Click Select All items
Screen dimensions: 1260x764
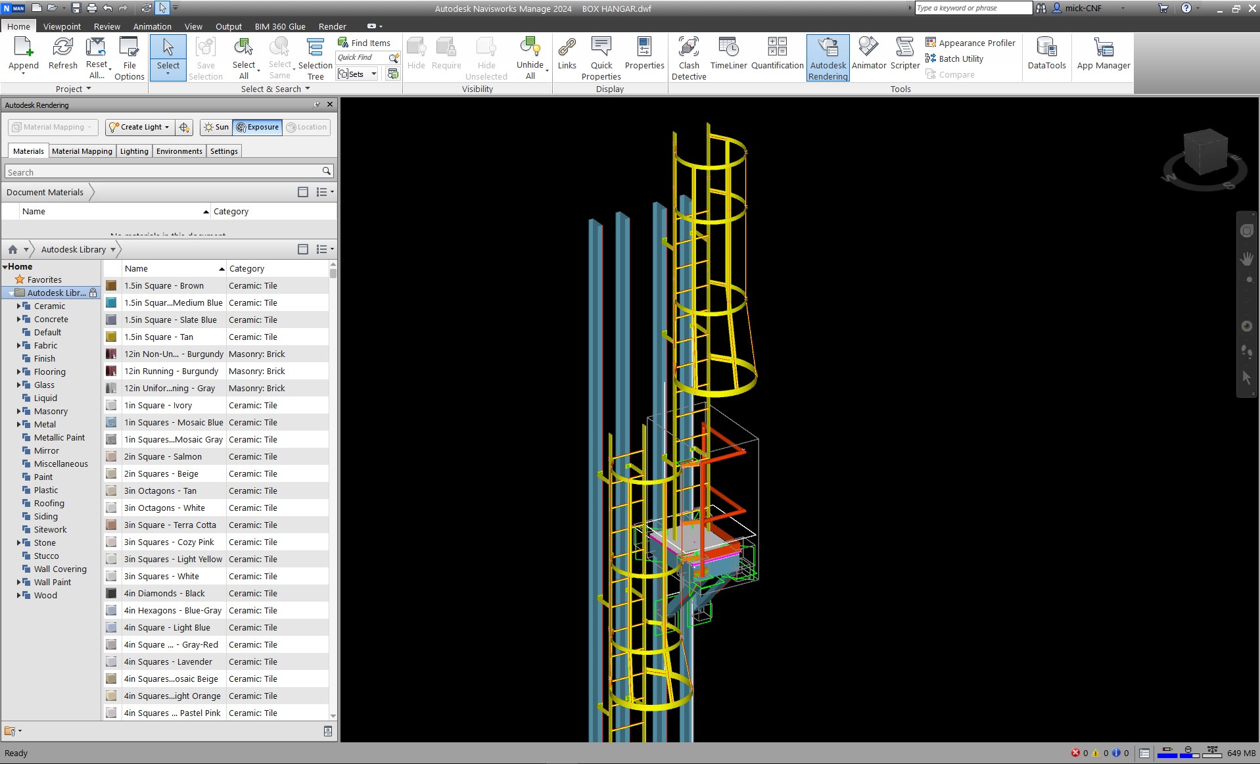coord(244,58)
